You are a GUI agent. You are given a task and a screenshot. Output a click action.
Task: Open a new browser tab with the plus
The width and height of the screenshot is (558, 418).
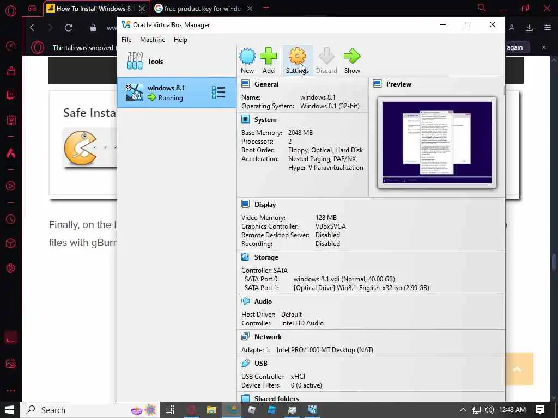coord(266,8)
